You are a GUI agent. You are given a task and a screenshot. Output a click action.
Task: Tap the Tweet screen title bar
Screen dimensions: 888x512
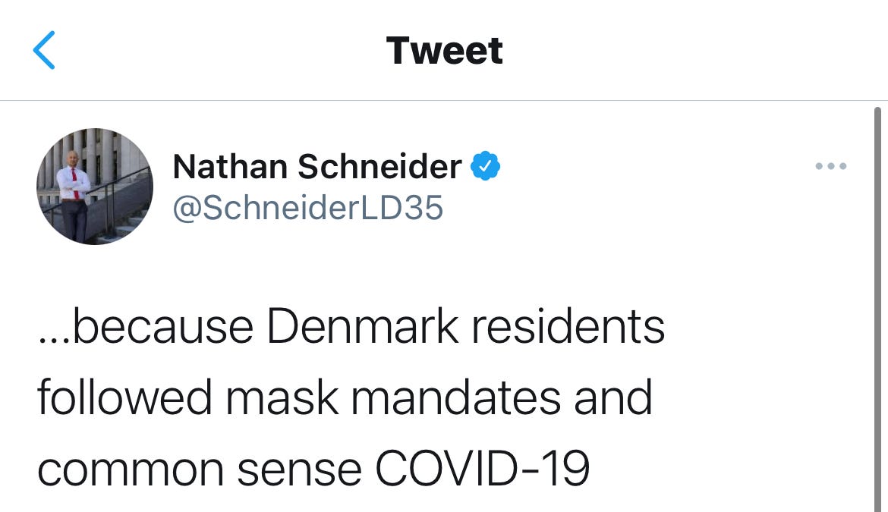tap(444, 49)
